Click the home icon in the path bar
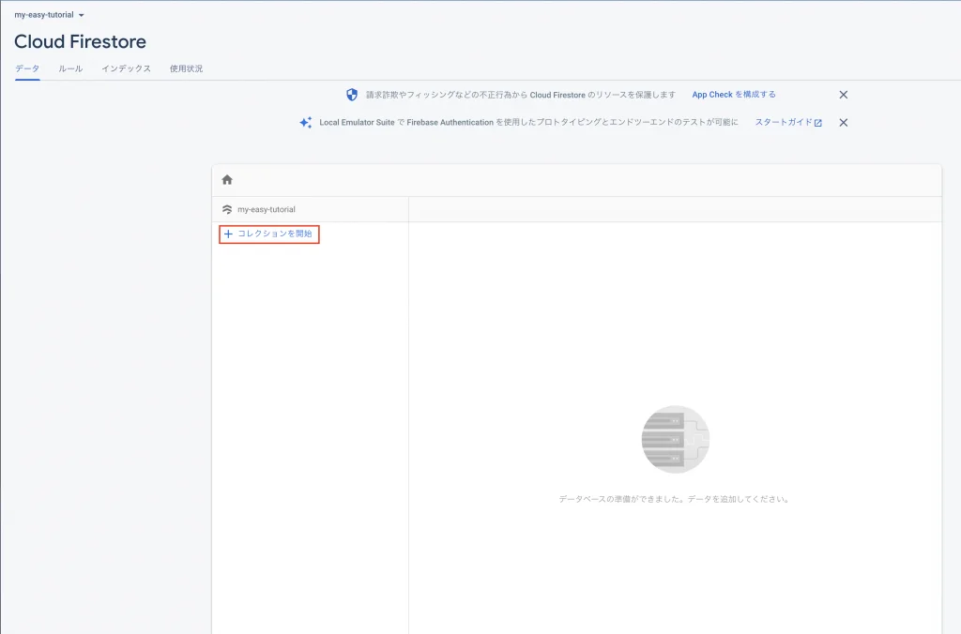 [227, 179]
